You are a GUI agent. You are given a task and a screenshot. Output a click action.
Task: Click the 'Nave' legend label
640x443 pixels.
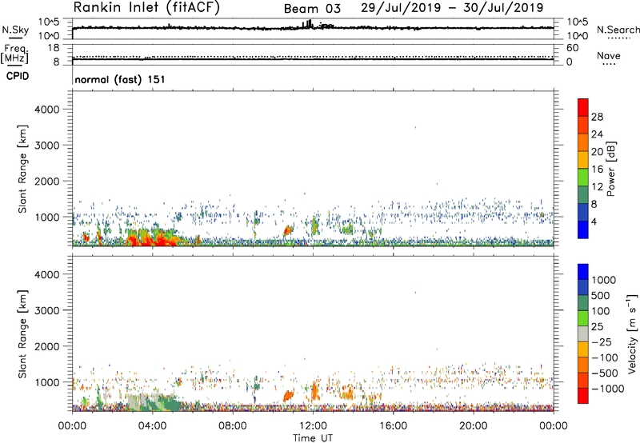tap(609, 56)
